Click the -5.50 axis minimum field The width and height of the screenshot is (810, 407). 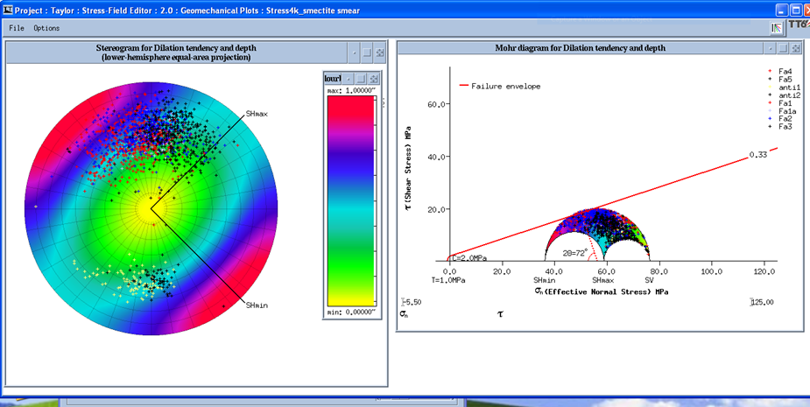click(x=412, y=302)
